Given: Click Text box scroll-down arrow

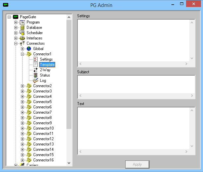Looking at the screenshot, I should 192,146.
